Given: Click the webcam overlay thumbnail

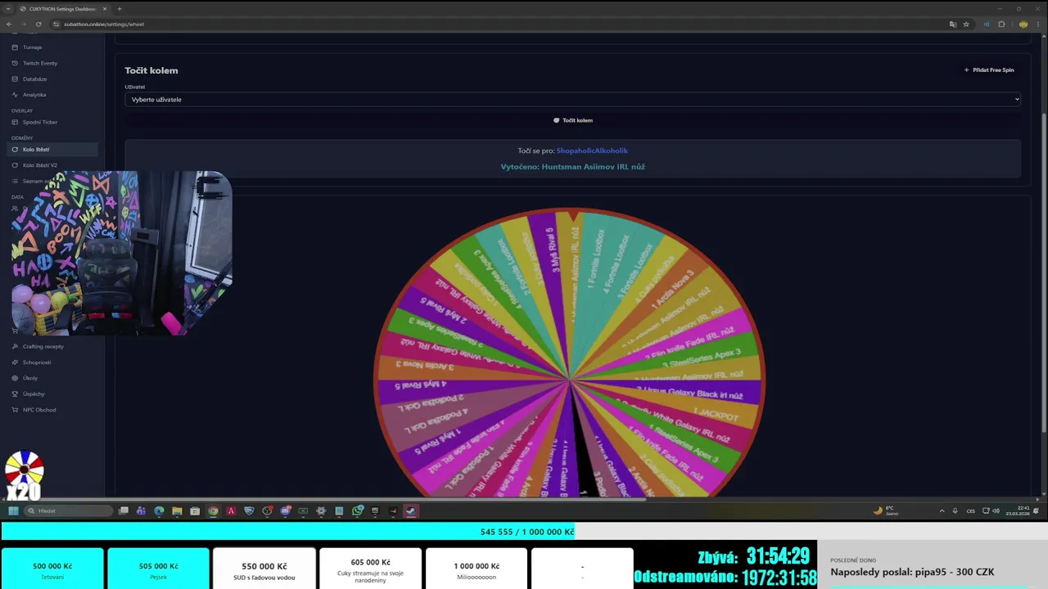Looking at the screenshot, I should click(x=121, y=253).
